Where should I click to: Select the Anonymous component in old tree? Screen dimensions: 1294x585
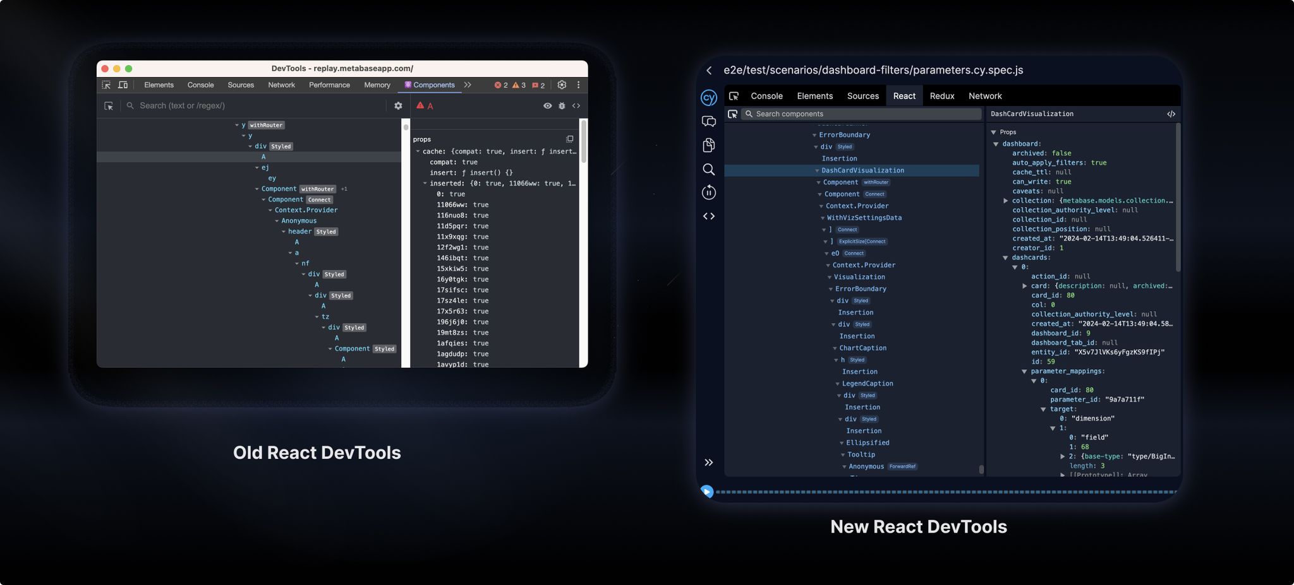(x=299, y=221)
